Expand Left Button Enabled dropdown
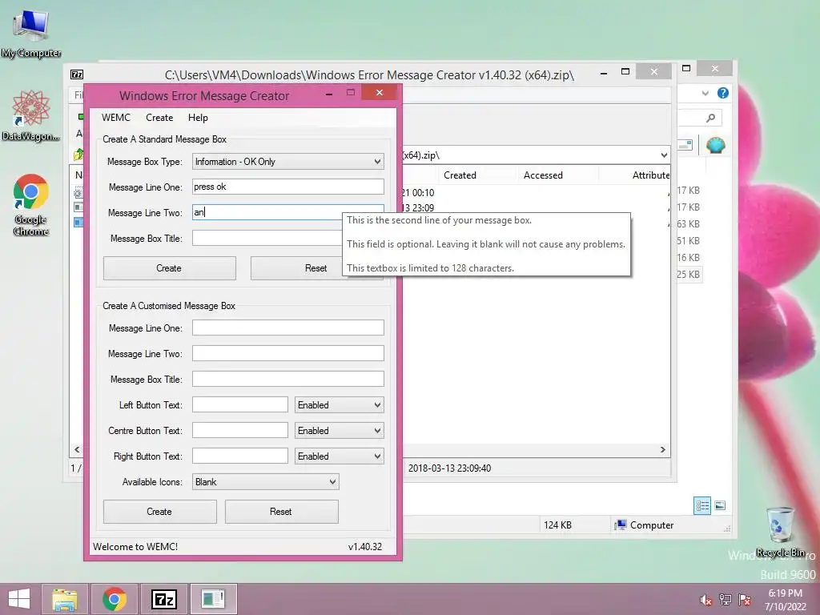 [339, 404]
